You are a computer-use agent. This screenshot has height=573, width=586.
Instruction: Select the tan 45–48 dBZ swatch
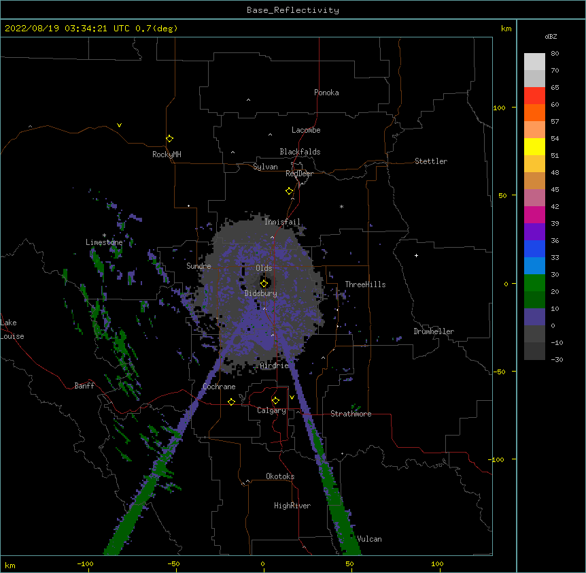click(534, 180)
